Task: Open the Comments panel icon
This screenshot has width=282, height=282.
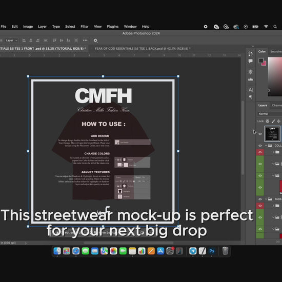Action: (x=250, y=61)
